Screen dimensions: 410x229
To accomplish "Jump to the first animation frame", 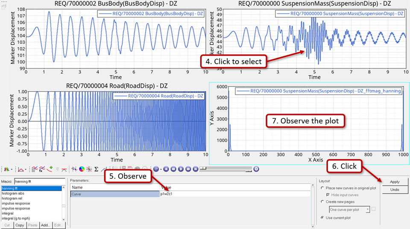I will point(165,169).
